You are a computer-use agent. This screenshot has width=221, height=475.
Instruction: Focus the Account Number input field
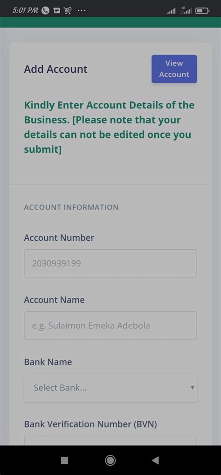tap(110, 263)
